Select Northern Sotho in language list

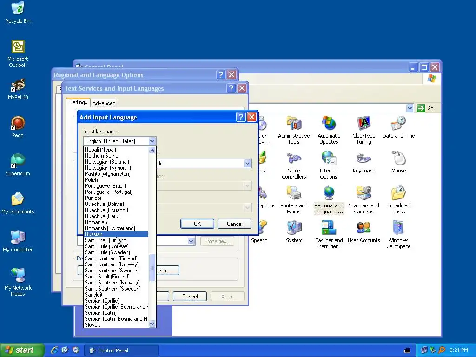[x=116, y=156]
